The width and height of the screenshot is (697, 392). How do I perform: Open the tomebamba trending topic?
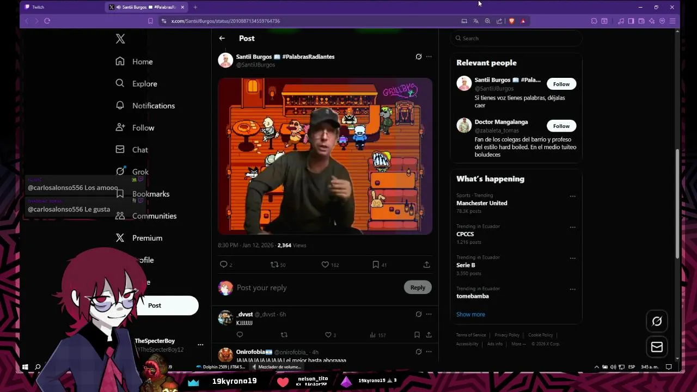pyautogui.click(x=473, y=296)
